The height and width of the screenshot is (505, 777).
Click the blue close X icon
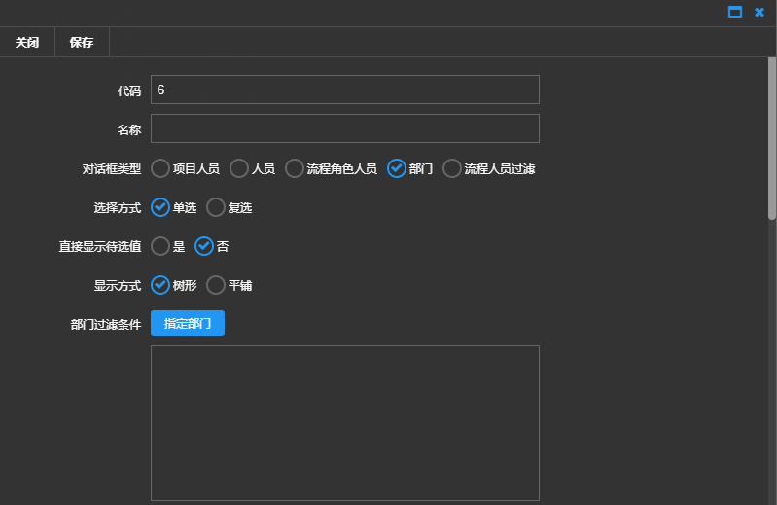[759, 12]
